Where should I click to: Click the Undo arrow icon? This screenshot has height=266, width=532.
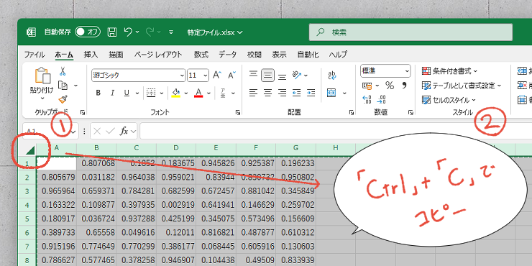pos(128,32)
